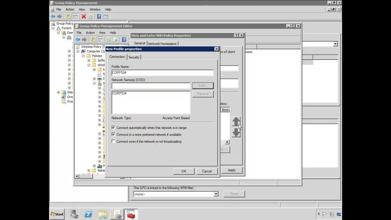
Task: Click OK in New Profile properties
Action: pos(184,171)
